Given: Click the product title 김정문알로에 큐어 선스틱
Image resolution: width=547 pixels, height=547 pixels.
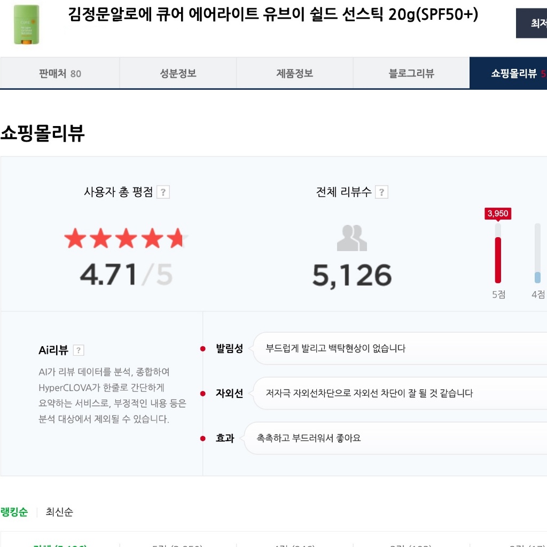Looking at the screenshot, I should [x=273, y=15].
